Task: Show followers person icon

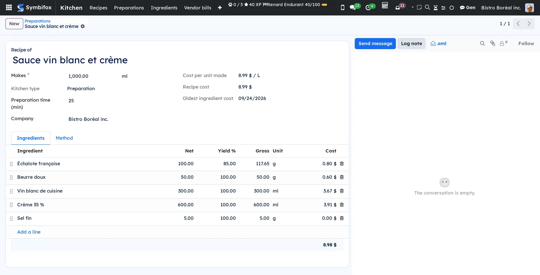Action: (504, 43)
